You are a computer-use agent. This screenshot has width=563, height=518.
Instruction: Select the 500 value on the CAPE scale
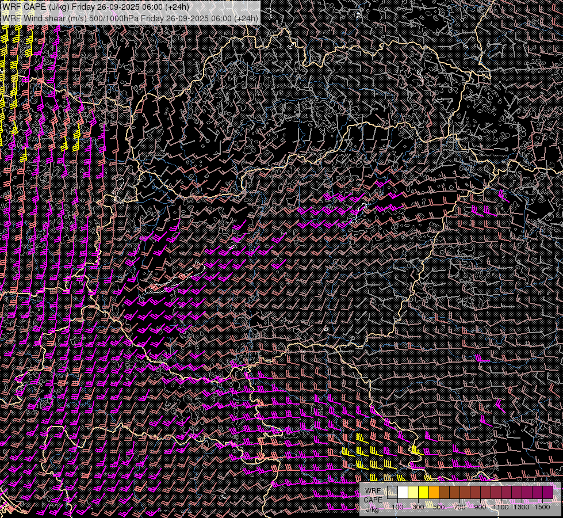point(439,507)
